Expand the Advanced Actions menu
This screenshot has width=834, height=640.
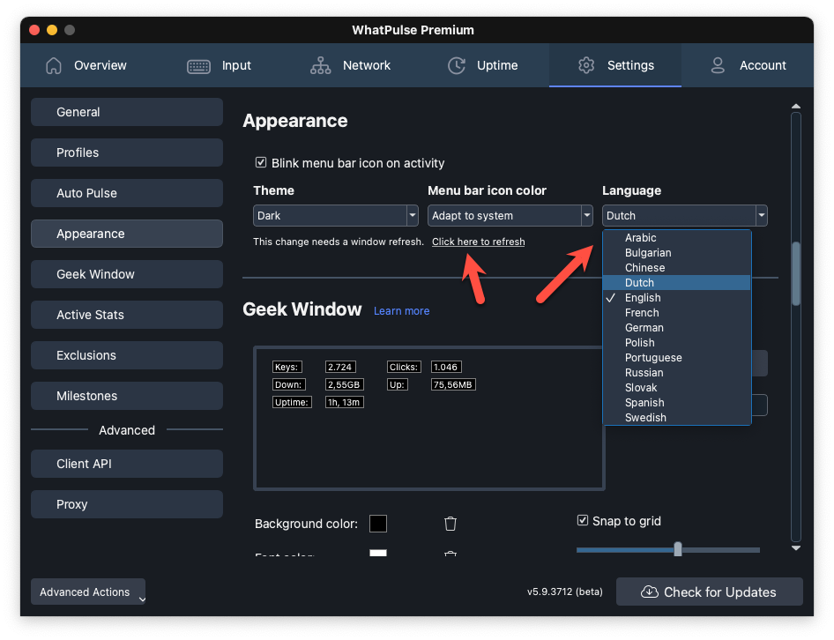coord(87,592)
